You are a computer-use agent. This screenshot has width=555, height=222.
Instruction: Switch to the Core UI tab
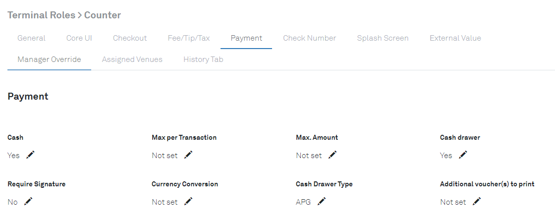coord(79,38)
